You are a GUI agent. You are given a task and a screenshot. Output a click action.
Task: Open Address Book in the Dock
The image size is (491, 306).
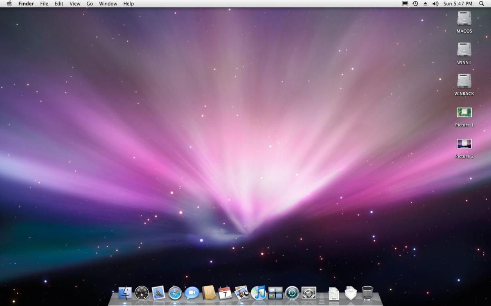pyautogui.click(x=209, y=293)
